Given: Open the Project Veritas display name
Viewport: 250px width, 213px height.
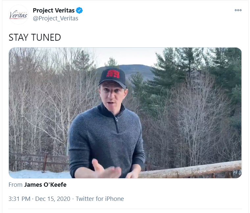Looking at the screenshot, I should (x=54, y=11).
